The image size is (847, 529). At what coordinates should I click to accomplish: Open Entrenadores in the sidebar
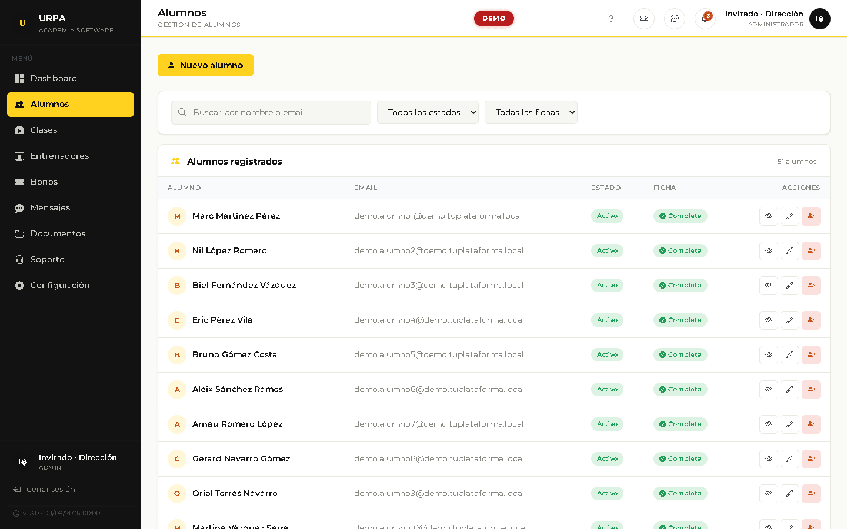tap(71, 156)
